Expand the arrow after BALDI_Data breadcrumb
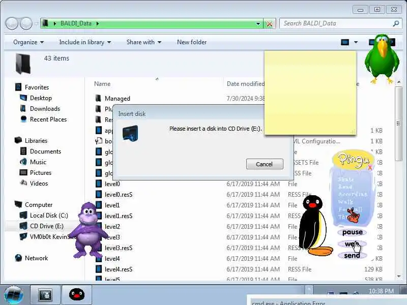Image resolution: width=407 pixels, height=305 pixels. point(98,23)
